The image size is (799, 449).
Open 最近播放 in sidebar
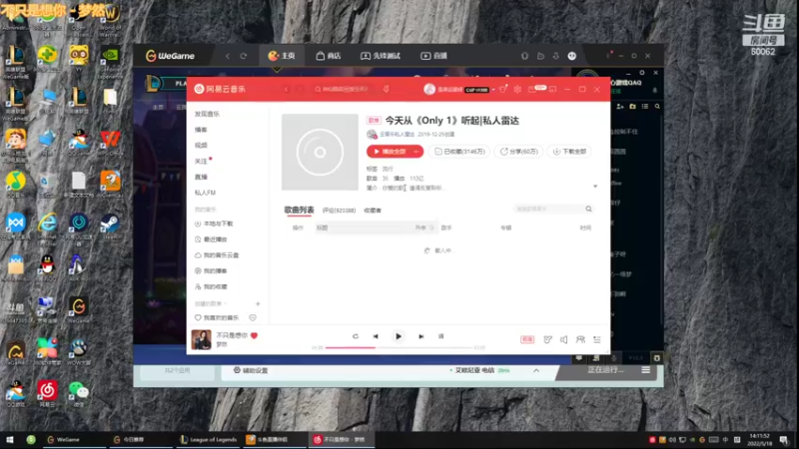pos(211,239)
